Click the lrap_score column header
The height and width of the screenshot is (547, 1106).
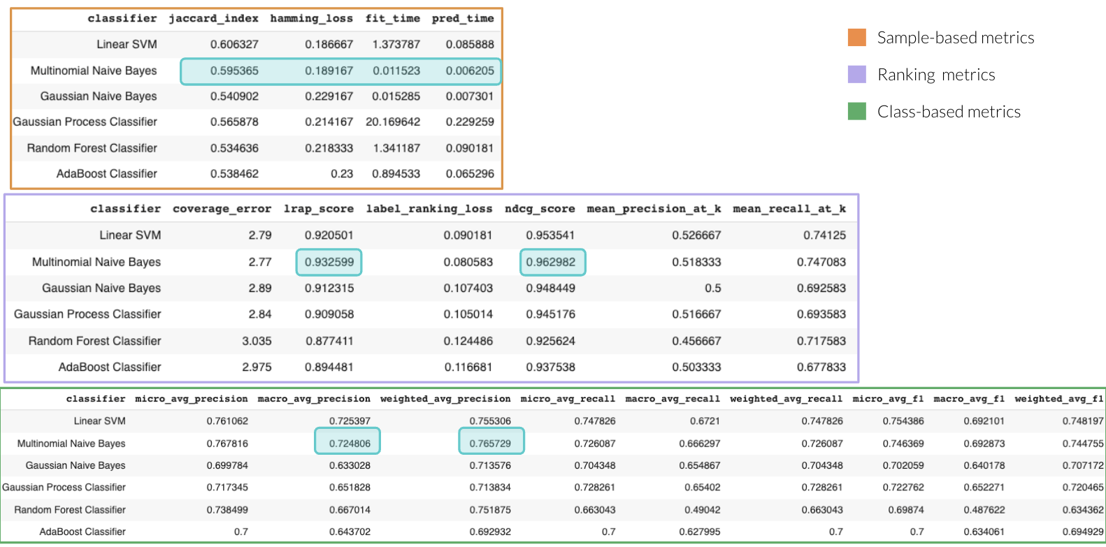pyautogui.click(x=318, y=209)
